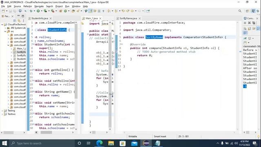Click the Open Perspective icon
Image resolution: width=261 pixels, height=147 pixels.
click(247, 11)
